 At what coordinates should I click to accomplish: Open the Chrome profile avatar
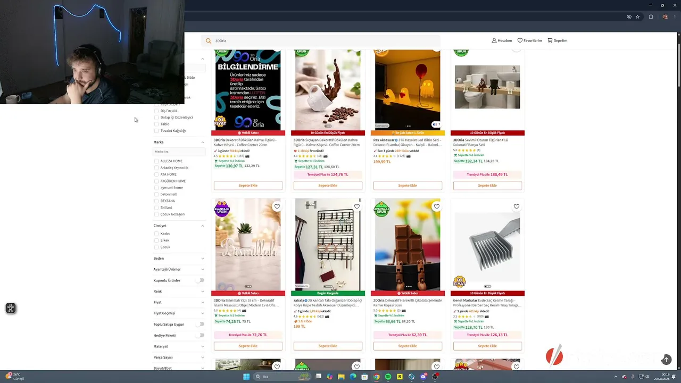[665, 16]
